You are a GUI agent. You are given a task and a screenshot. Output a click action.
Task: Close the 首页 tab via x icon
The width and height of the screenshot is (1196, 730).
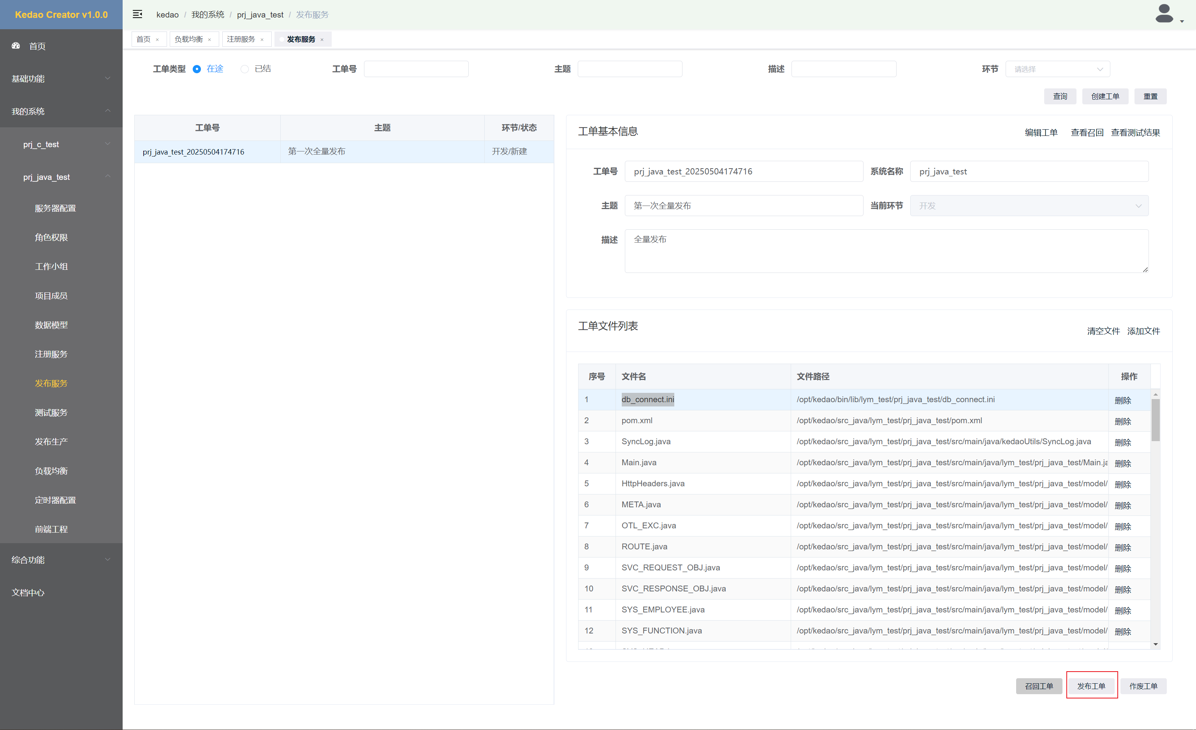point(157,40)
